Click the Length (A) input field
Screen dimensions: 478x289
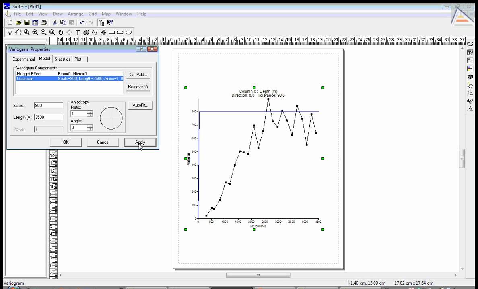coord(48,117)
